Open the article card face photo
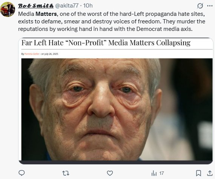 pyautogui.click(x=117, y=109)
